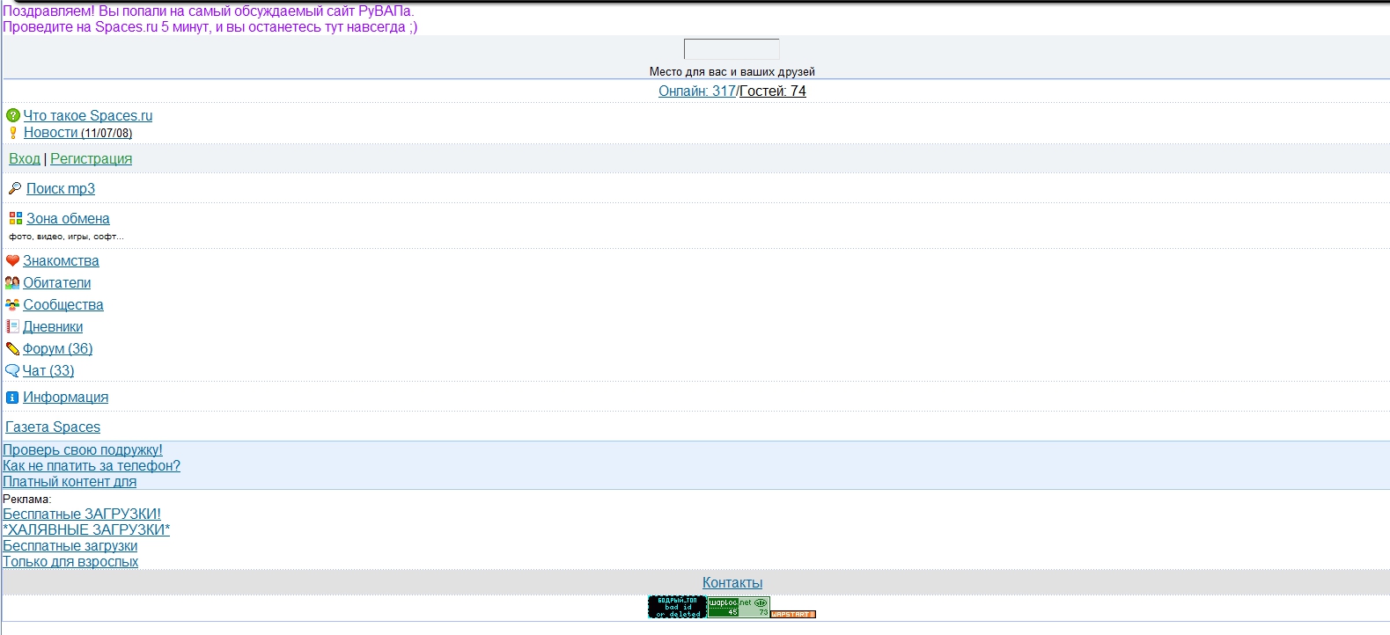The image size is (1390, 635).
Task: Click the Только для взрослых link
Action: pos(70,561)
